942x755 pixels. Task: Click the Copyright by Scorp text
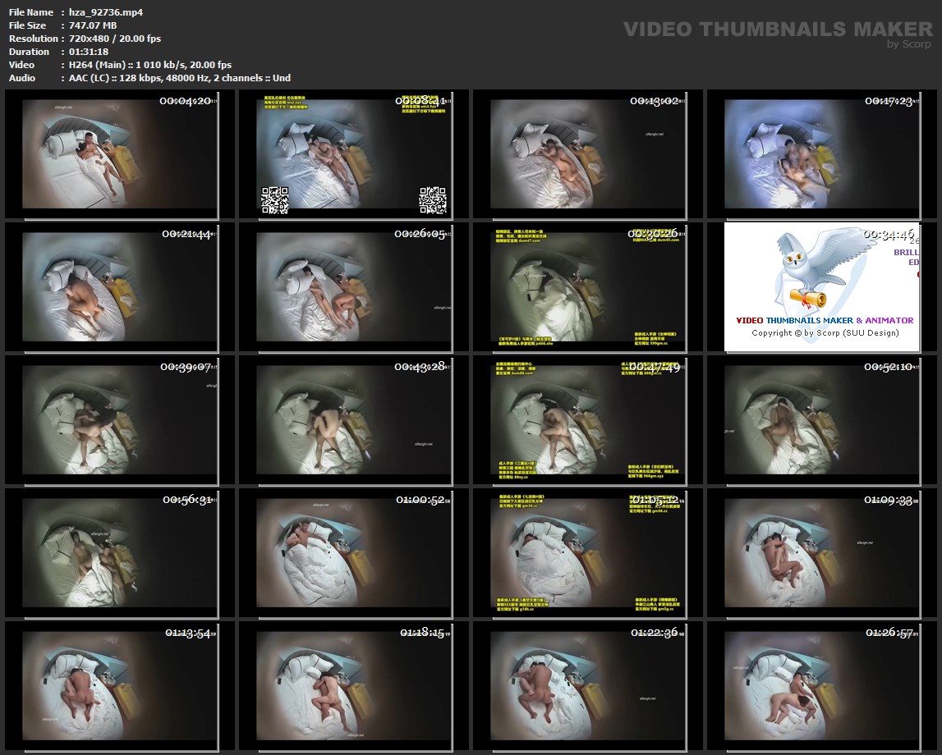(x=825, y=332)
